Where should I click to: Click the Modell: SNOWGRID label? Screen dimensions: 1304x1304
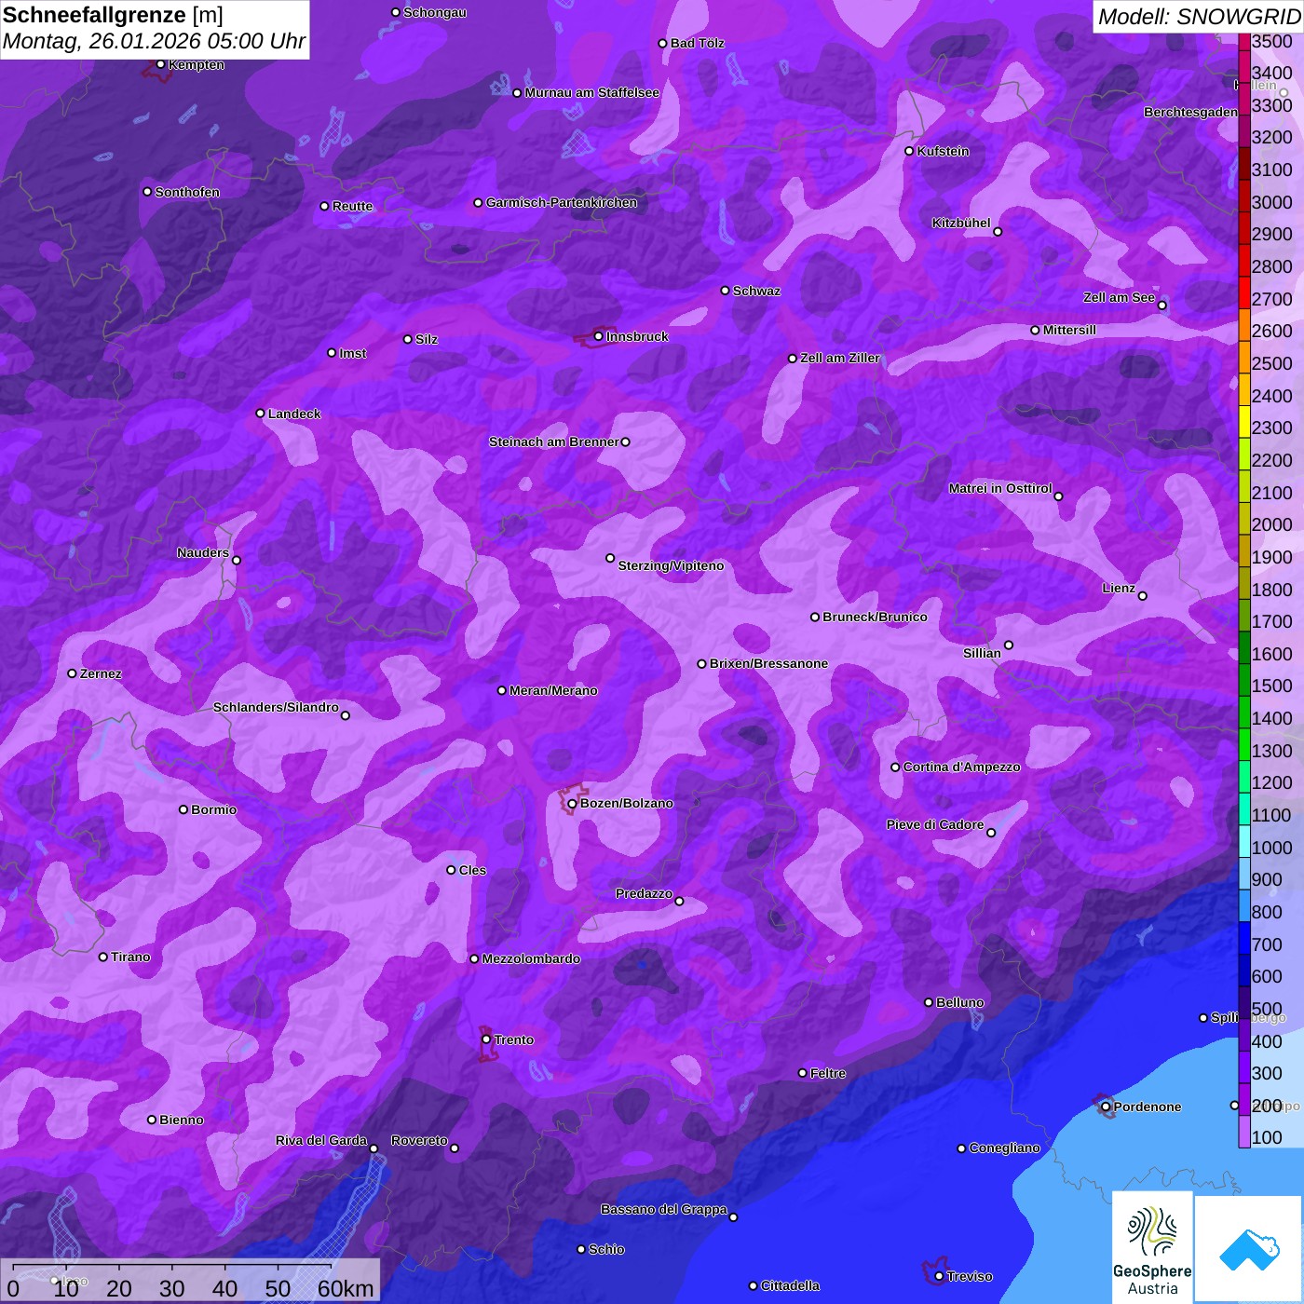[1199, 16]
